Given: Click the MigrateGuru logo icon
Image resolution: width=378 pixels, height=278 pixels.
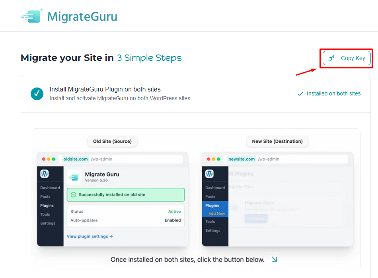Looking at the screenshot, I should pos(32,16).
